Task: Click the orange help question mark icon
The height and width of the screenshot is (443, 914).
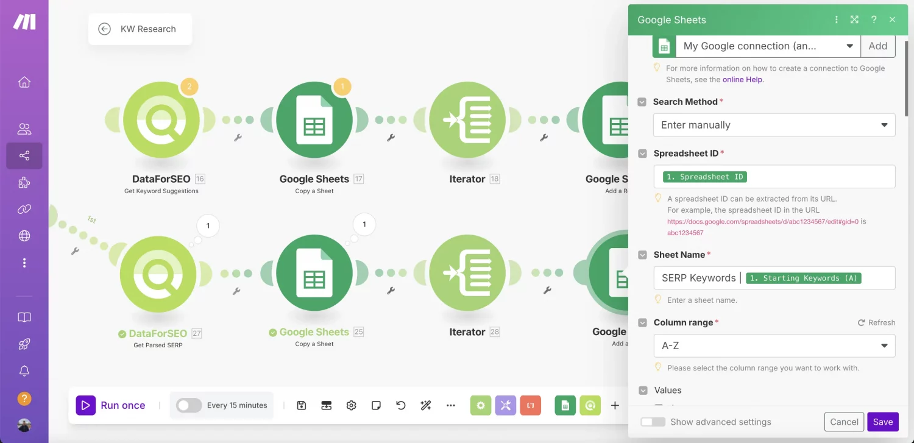Action: coord(24,399)
